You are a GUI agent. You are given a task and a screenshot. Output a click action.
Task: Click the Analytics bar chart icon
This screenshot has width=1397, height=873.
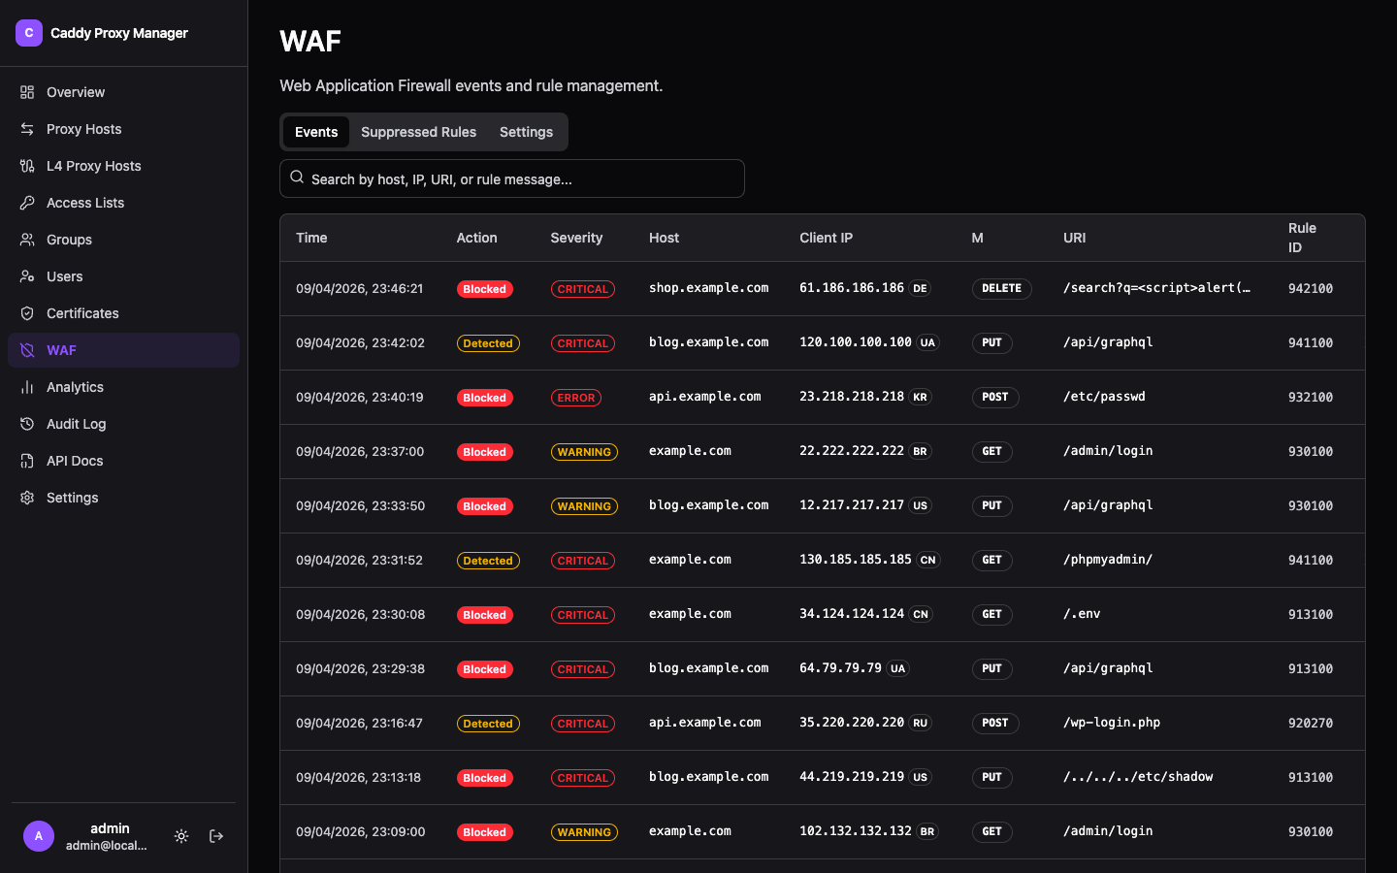pos(27,387)
